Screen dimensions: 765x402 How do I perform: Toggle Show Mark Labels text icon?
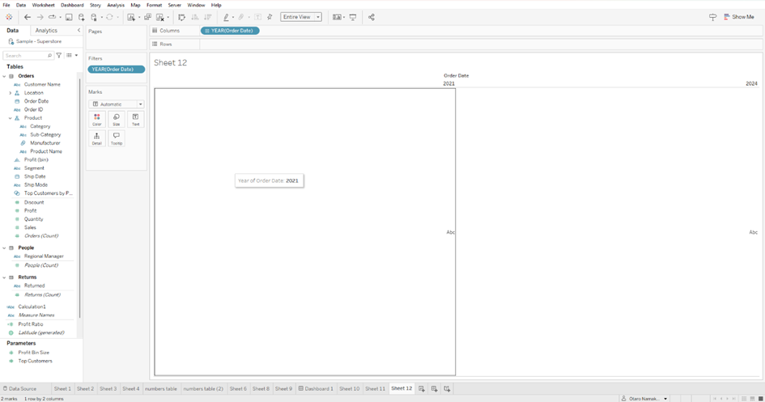pyautogui.click(x=257, y=17)
